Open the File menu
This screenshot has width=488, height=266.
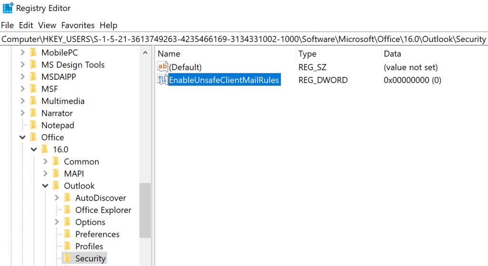7,25
